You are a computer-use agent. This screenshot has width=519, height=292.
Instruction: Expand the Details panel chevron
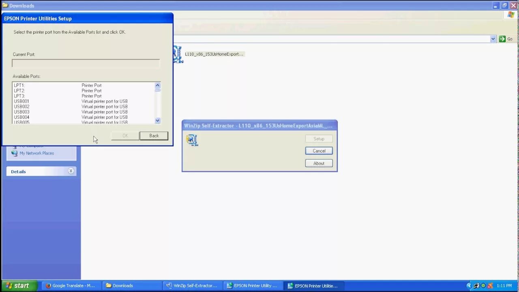click(71, 171)
